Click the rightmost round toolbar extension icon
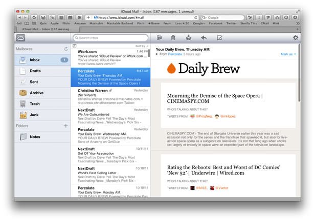315x221 pixels. point(295,18)
